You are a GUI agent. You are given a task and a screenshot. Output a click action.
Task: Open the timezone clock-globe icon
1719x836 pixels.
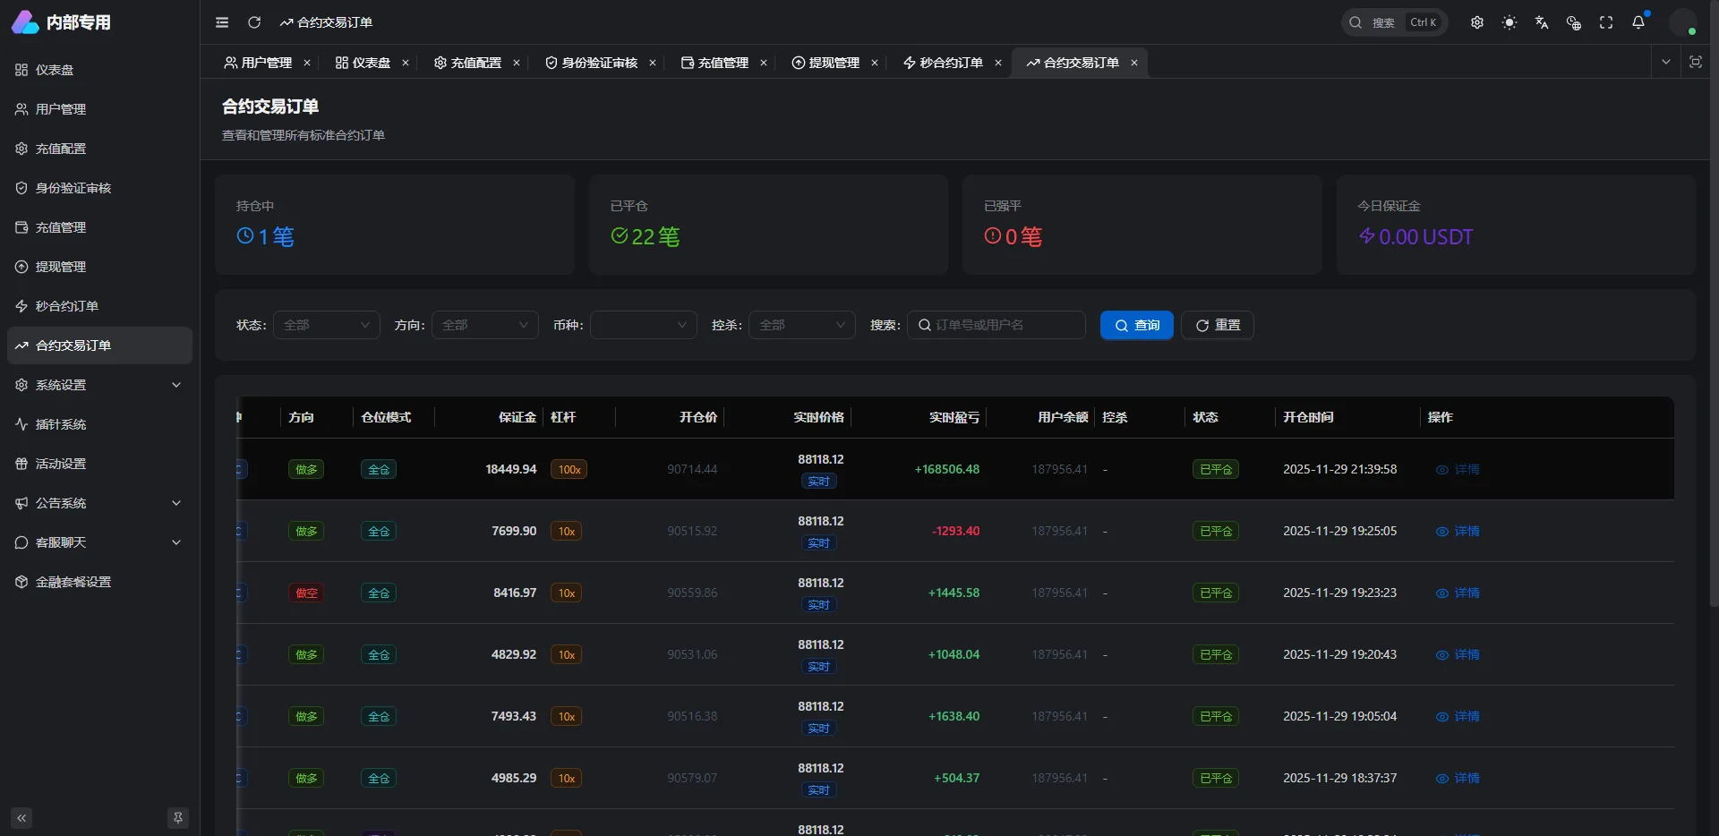tap(1573, 22)
